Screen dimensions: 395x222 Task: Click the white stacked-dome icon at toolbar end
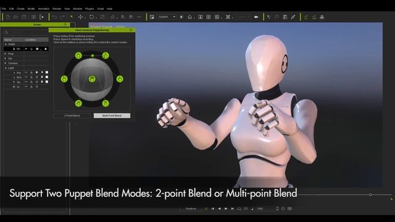(x=322, y=17)
